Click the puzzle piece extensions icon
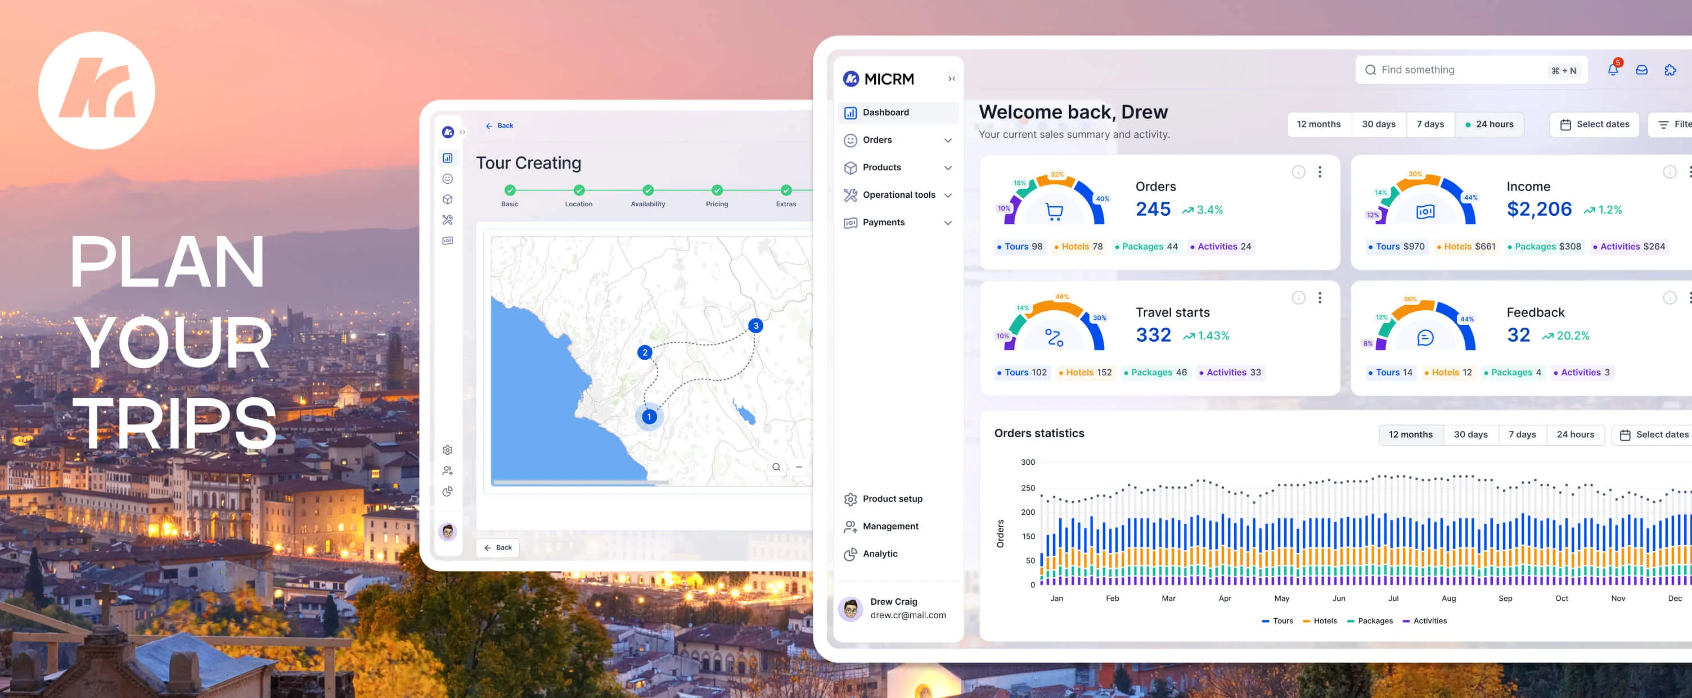The height and width of the screenshot is (698, 1692). 1670,70
